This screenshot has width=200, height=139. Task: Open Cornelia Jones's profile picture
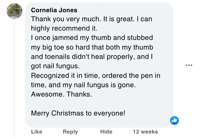point(14,12)
